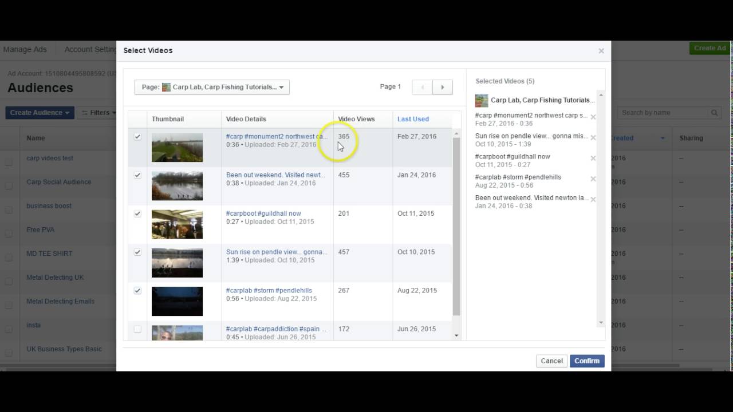Check the Carp Social Audience row checkbox
The image size is (733, 412).
[9, 187]
